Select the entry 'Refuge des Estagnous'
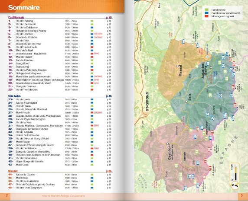This screenshot has width=248, height=201. (x=29, y=73)
